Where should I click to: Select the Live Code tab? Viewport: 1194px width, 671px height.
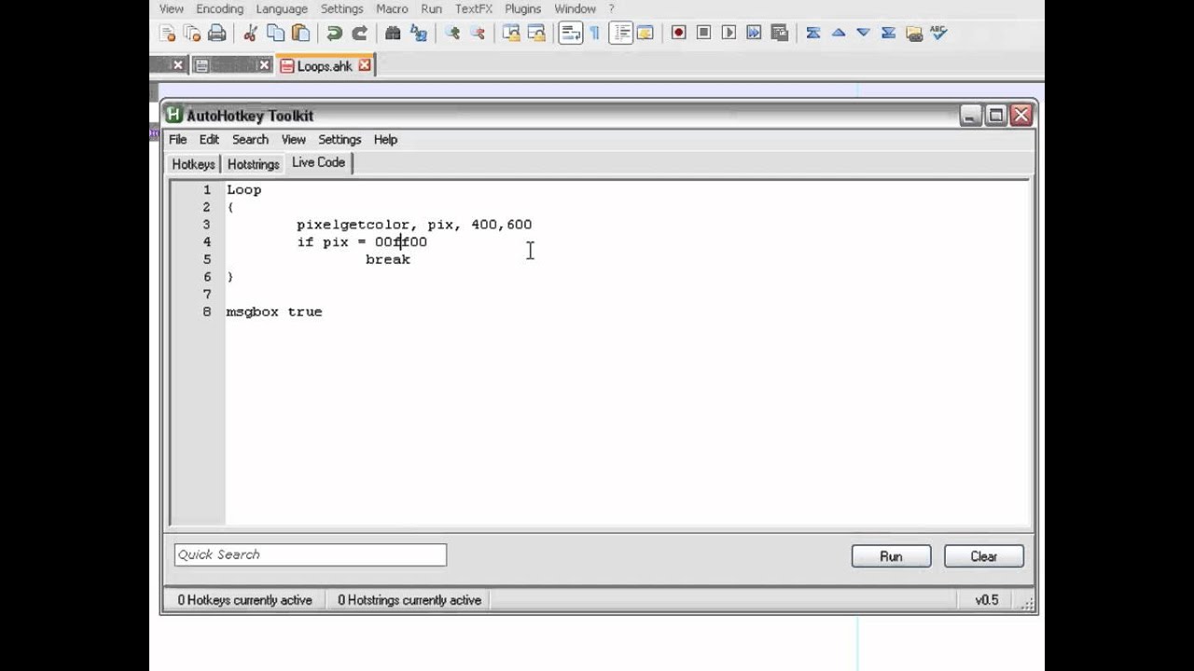click(x=318, y=162)
